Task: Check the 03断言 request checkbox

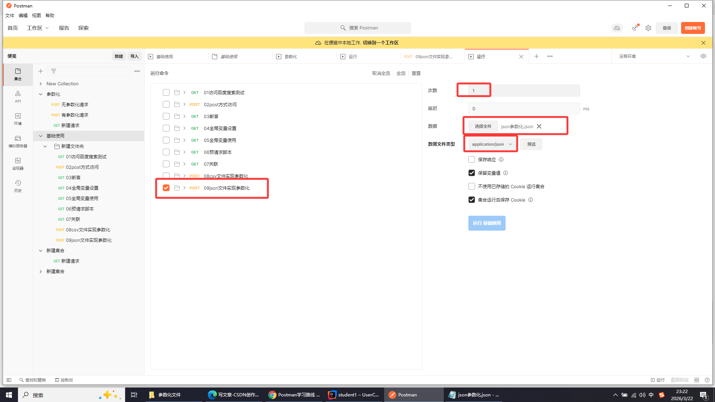Action: (166, 116)
